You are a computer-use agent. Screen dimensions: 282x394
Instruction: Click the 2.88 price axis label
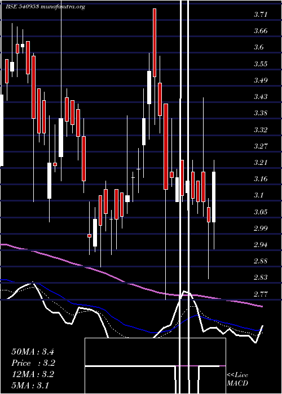pos(261,261)
